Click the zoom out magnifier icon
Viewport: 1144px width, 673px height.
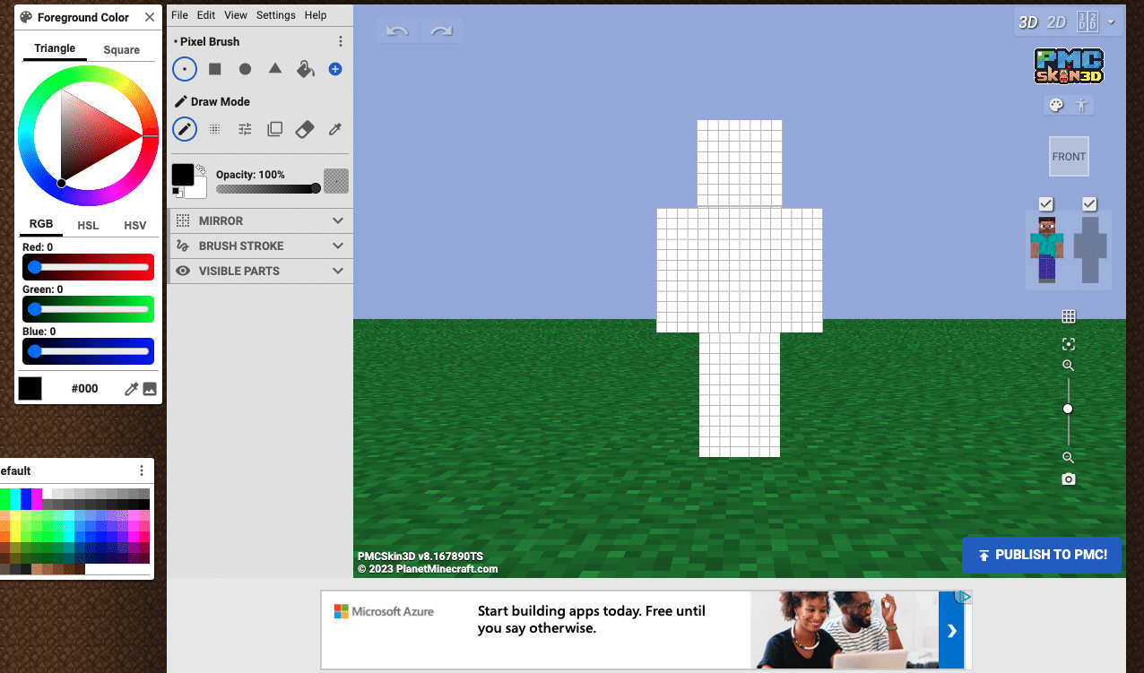(1069, 458)
